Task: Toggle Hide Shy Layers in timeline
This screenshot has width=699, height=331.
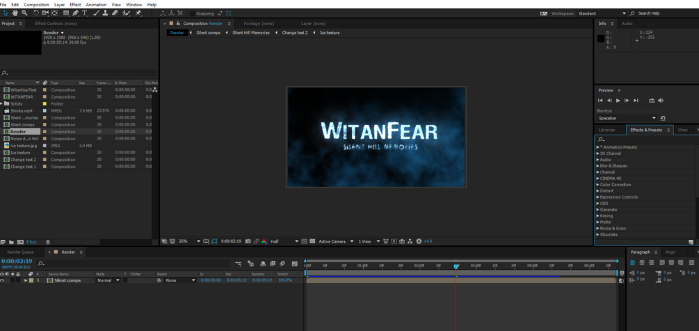Action: coord(263,264)
